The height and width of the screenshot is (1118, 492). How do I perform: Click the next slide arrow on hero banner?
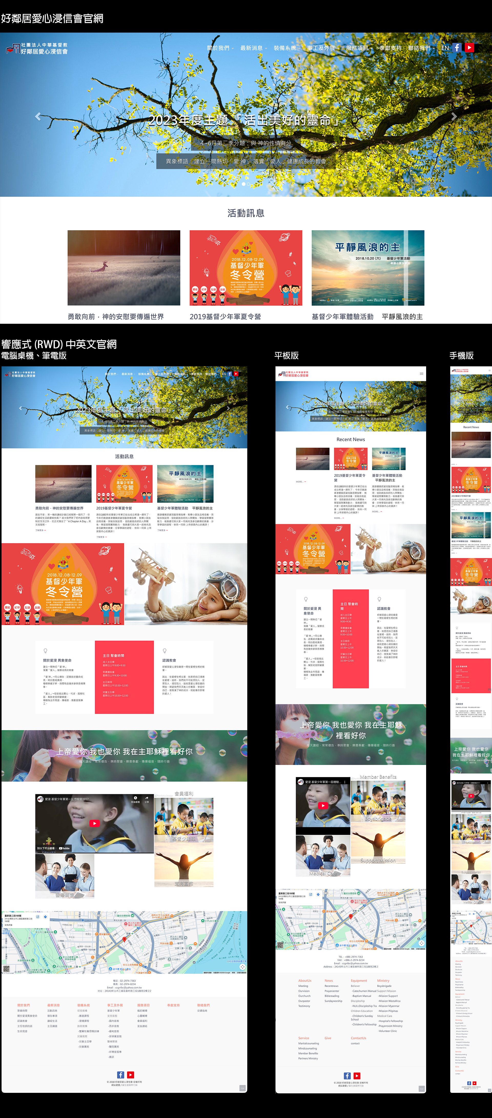453,116
